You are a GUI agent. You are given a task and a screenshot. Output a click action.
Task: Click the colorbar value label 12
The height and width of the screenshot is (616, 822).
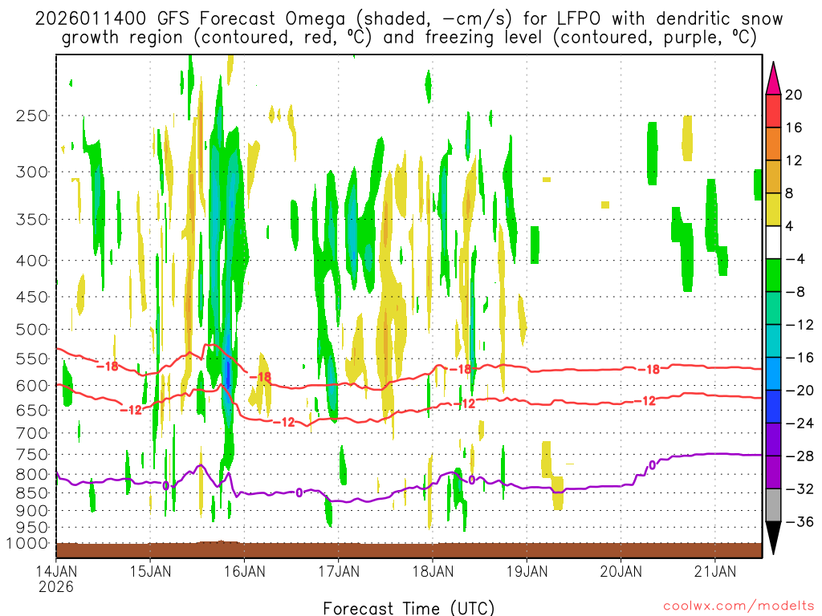point(794,160)
